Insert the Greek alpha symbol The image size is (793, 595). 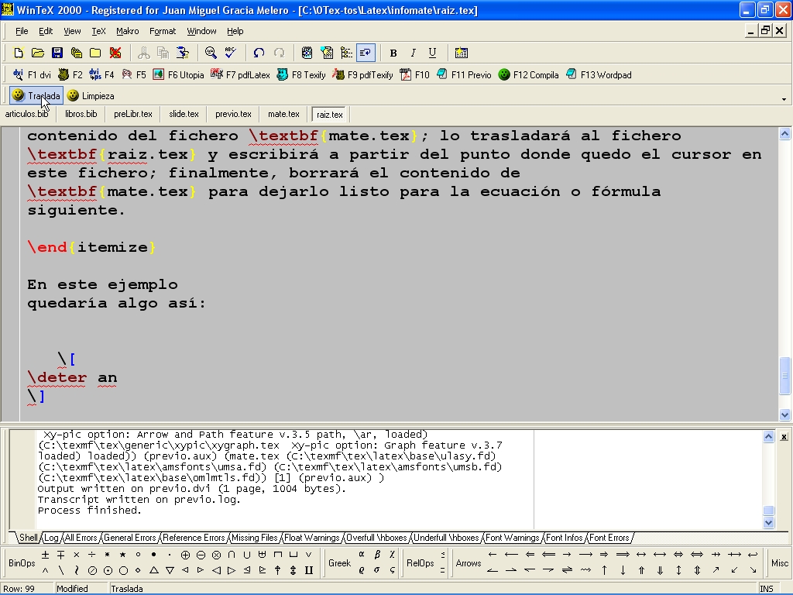click(362, 555)
